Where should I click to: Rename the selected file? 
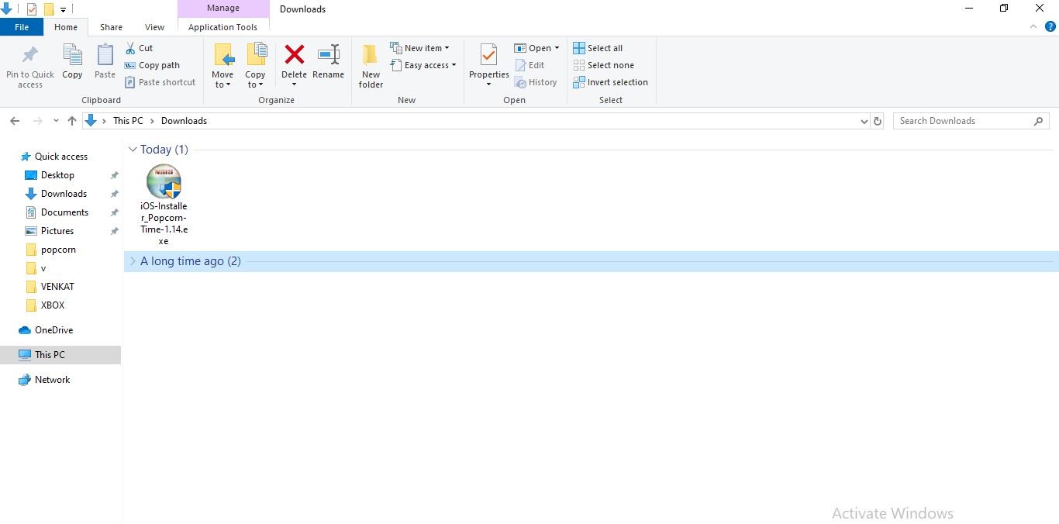(328, 62)
